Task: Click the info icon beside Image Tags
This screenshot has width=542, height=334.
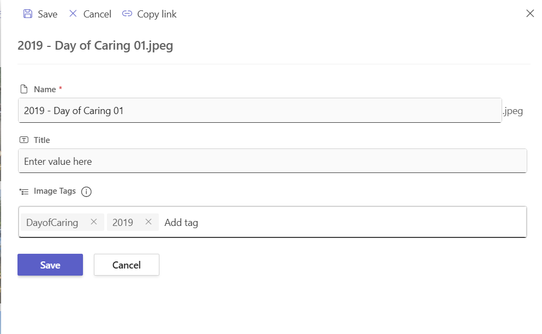Action: (86, 192)
